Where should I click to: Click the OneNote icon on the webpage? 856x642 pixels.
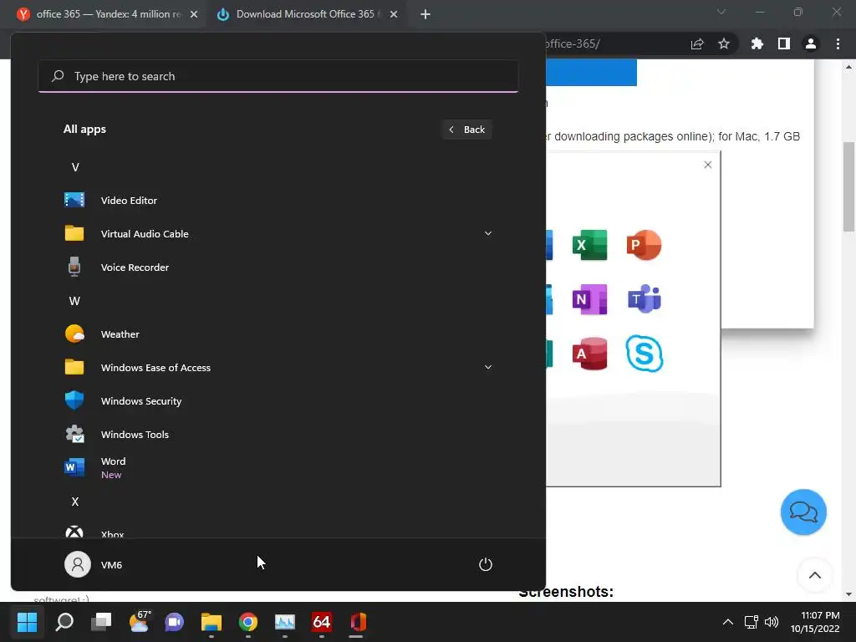589,299
